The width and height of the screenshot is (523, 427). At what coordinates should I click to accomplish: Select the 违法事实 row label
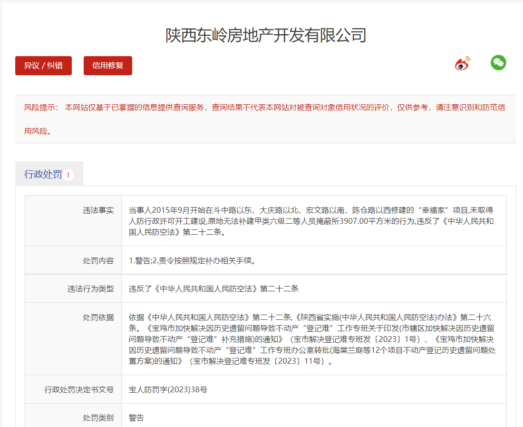tap(98, 210)
